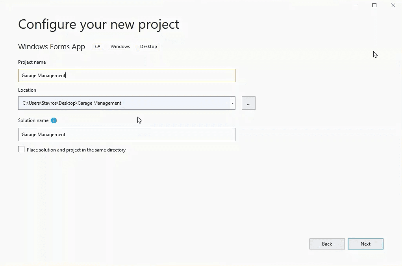Click the 'Configure your new project' heading

pyautogui.click(x=98, y=24)
